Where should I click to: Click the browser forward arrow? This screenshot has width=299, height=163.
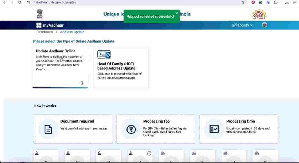coord(12,2)
